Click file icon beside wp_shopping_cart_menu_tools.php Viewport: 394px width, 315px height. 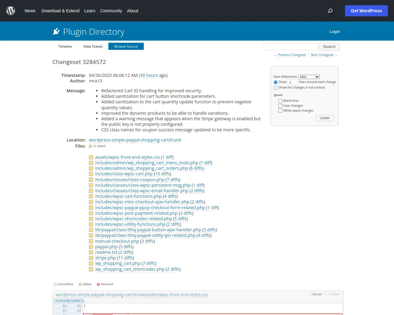[x=91, y=163]
